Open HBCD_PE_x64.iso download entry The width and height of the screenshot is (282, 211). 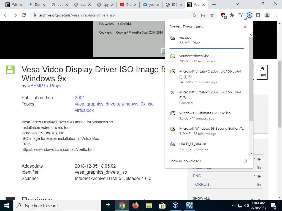coord(207,146)
